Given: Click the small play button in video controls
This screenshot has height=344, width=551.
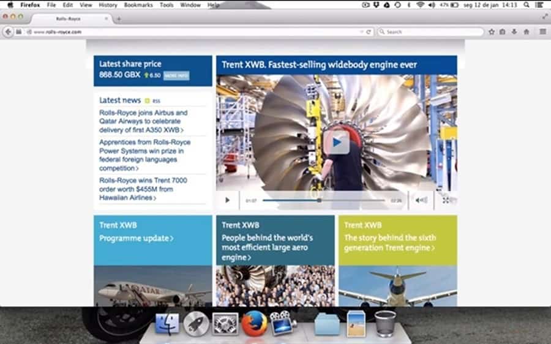Looking at the screenshot, I should pyautogui.click(x=227, y=200).
